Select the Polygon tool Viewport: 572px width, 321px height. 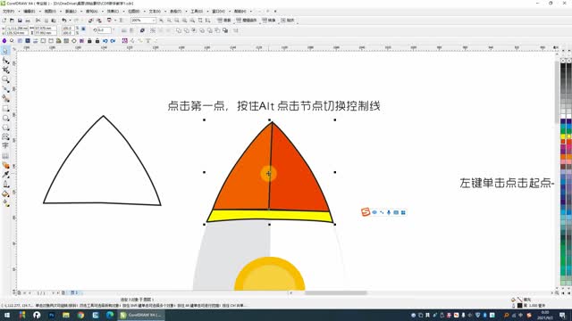point(5,128)
